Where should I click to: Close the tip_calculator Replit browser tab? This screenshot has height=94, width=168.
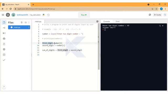click(x=29, y=4)
